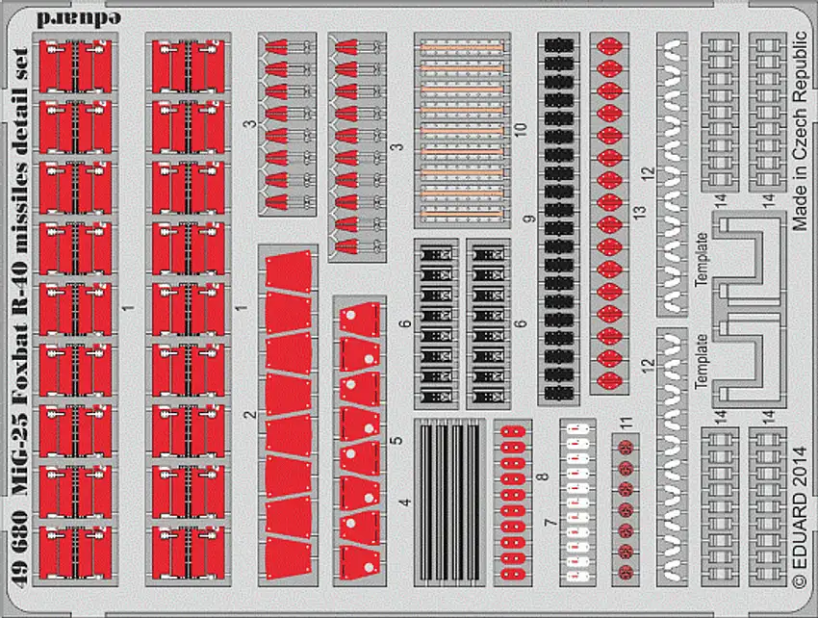Click the number 2 part label
Viewport: 818px width, 618px height.
click(249, 415)
